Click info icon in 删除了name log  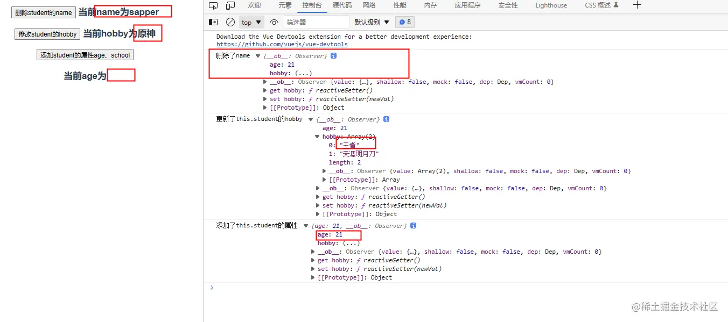pos(334,56)
